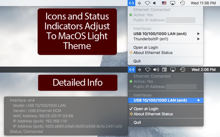Enable Open at Login in the light menu
Screen dimensions: 220x137
pyautogui.click(x=145, y=47)
